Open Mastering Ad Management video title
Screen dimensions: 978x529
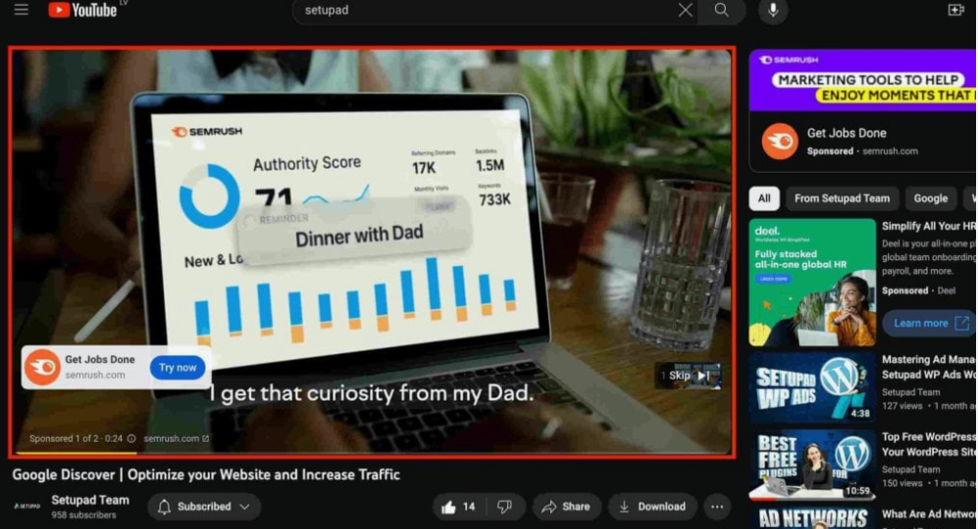929,367
